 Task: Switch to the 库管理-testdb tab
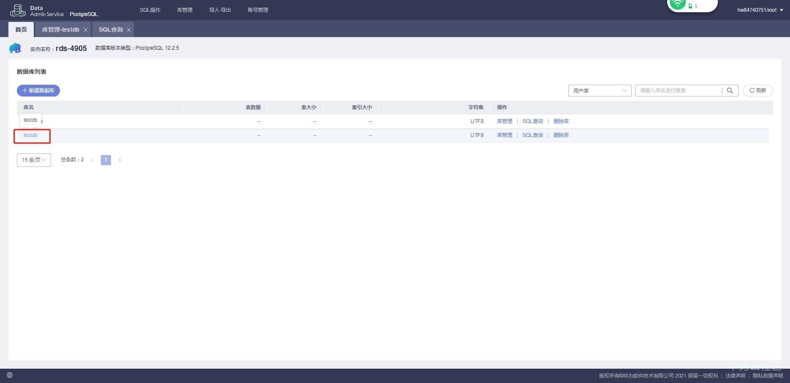tap(60, 29)
